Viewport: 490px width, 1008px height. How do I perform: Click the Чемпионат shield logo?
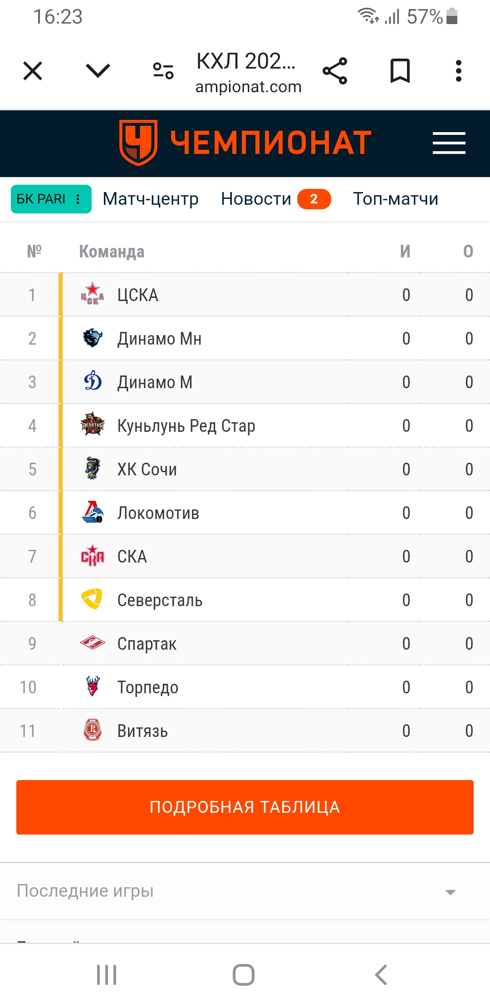[138, 143]
